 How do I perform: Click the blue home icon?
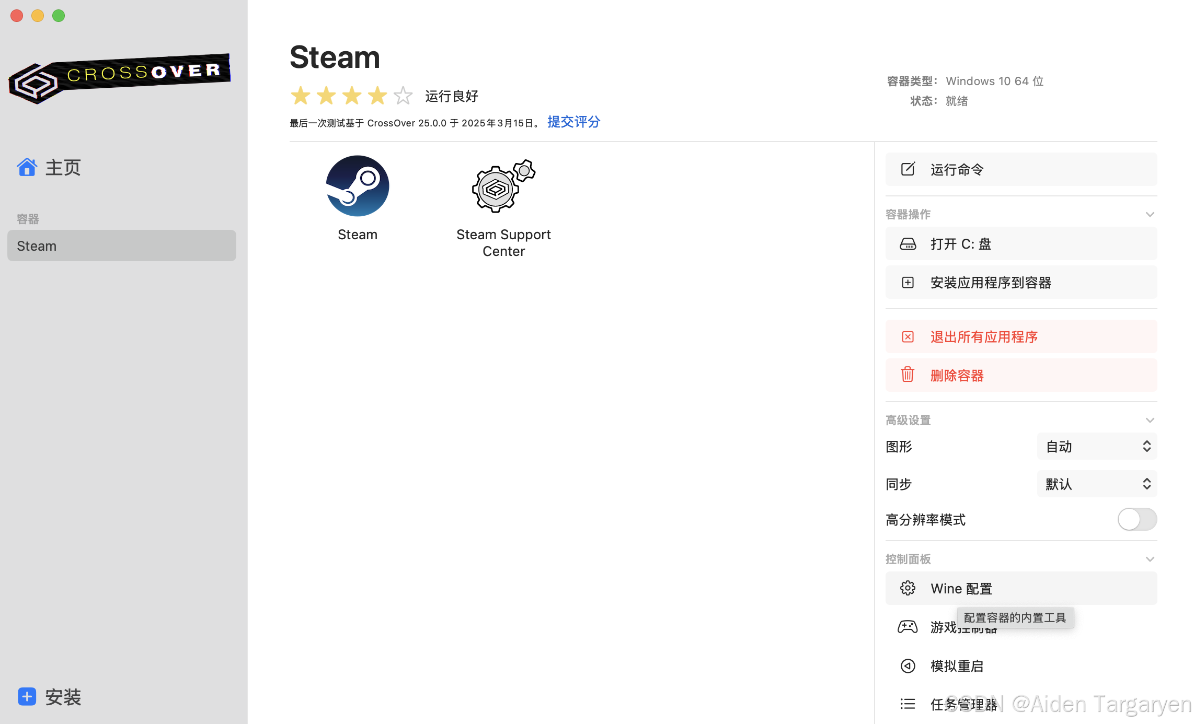point(27,167)
